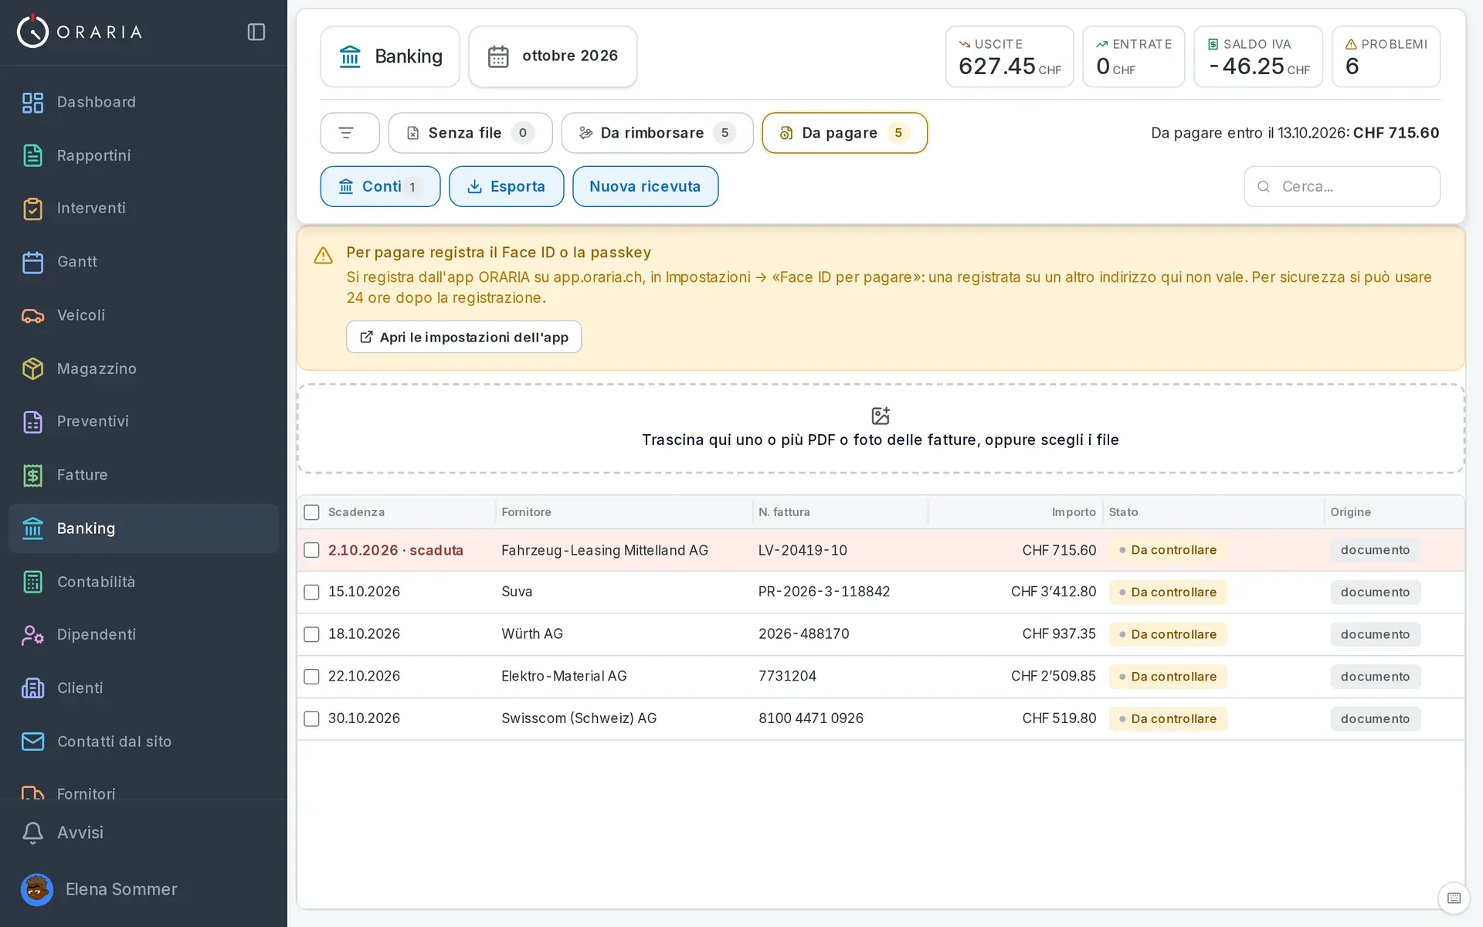This screenshot has height=927, width=1483.
Task: Check the Elektro-Material AG row
Action: pos(311,677)
